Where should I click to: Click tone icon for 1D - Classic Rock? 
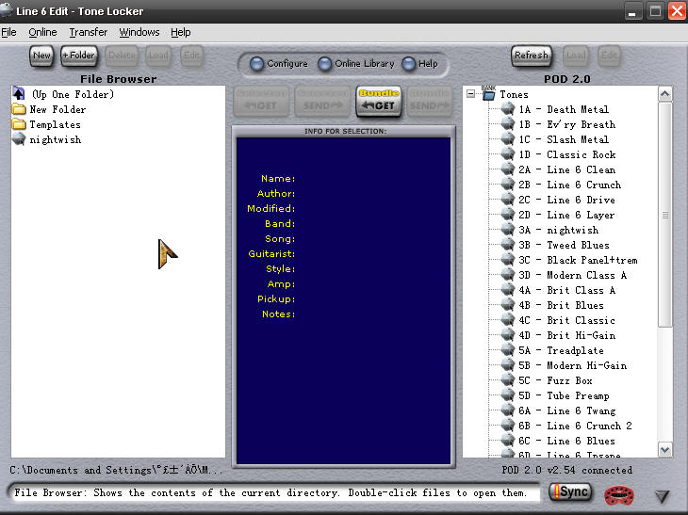[x=508, y=154]
